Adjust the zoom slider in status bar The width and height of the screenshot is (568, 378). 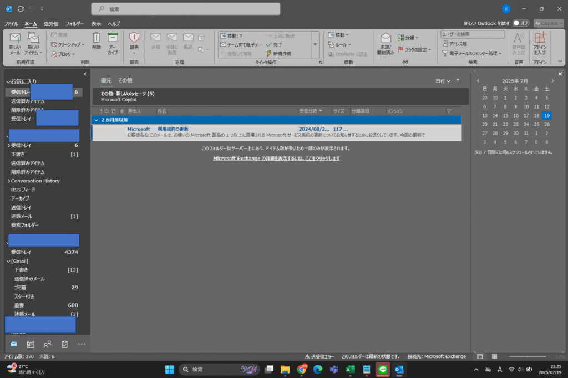click(x=528, y=356)
